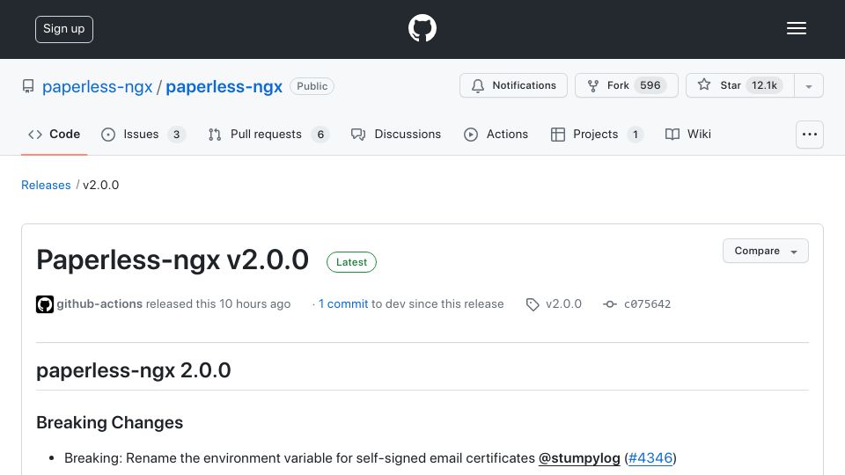
Task: Click the Projects count badge 1
Action: tap(636, 135)
